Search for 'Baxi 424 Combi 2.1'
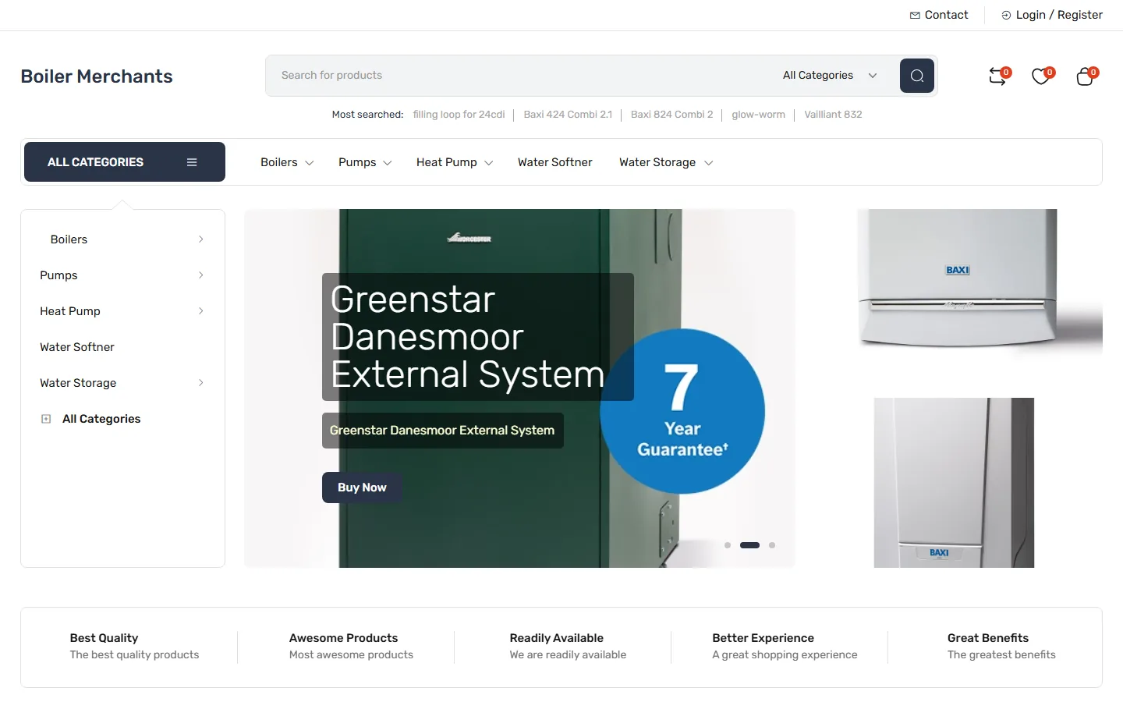The height and width of the screenshot is (702, 1123). [568, 115]
